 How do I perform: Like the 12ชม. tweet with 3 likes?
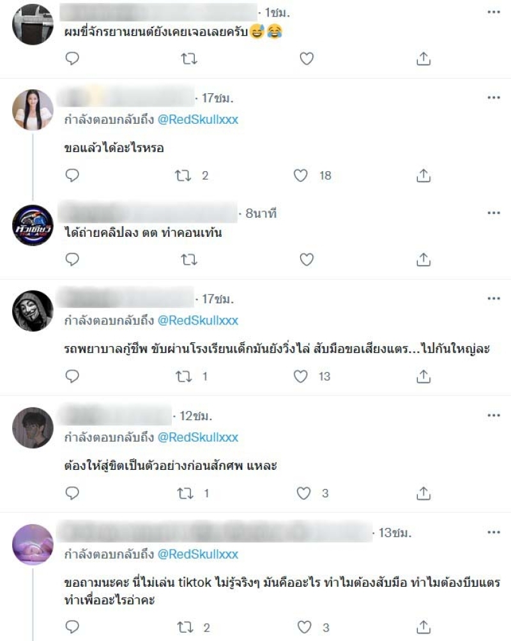point(303,494)
